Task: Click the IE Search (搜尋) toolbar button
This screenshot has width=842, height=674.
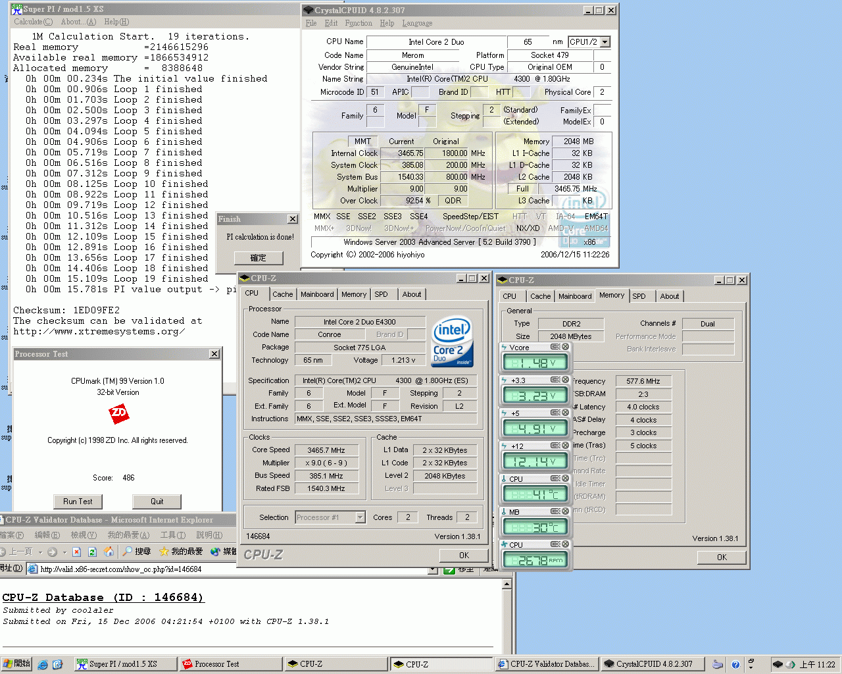Action: click(137, 552)
